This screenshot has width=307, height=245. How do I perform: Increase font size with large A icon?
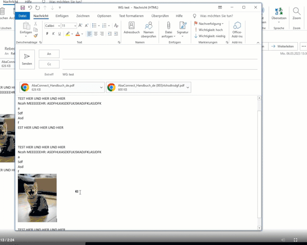point(80,26)
